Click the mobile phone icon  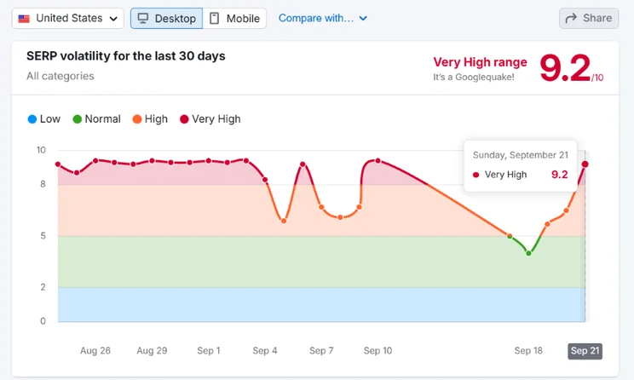(x=214, y=18)
